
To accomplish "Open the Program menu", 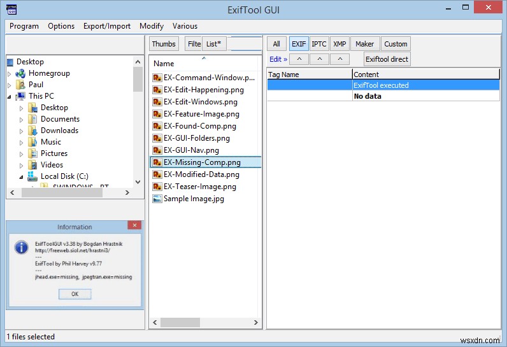I will tap(24, 26).
